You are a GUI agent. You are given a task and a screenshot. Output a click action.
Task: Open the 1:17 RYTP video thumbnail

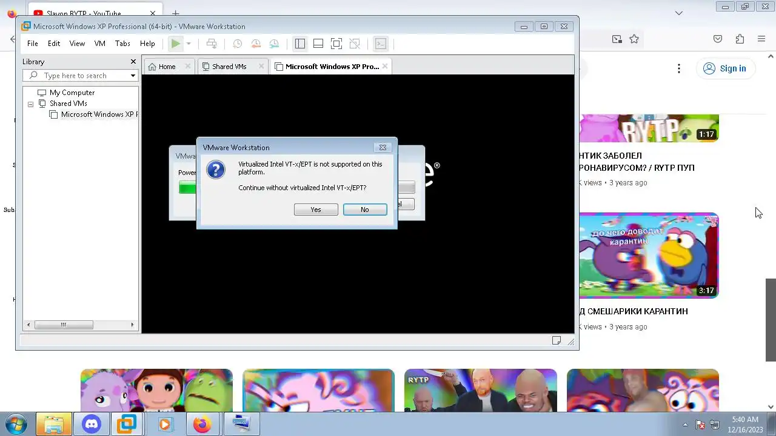pyautogui.click(x=649, y=128)
